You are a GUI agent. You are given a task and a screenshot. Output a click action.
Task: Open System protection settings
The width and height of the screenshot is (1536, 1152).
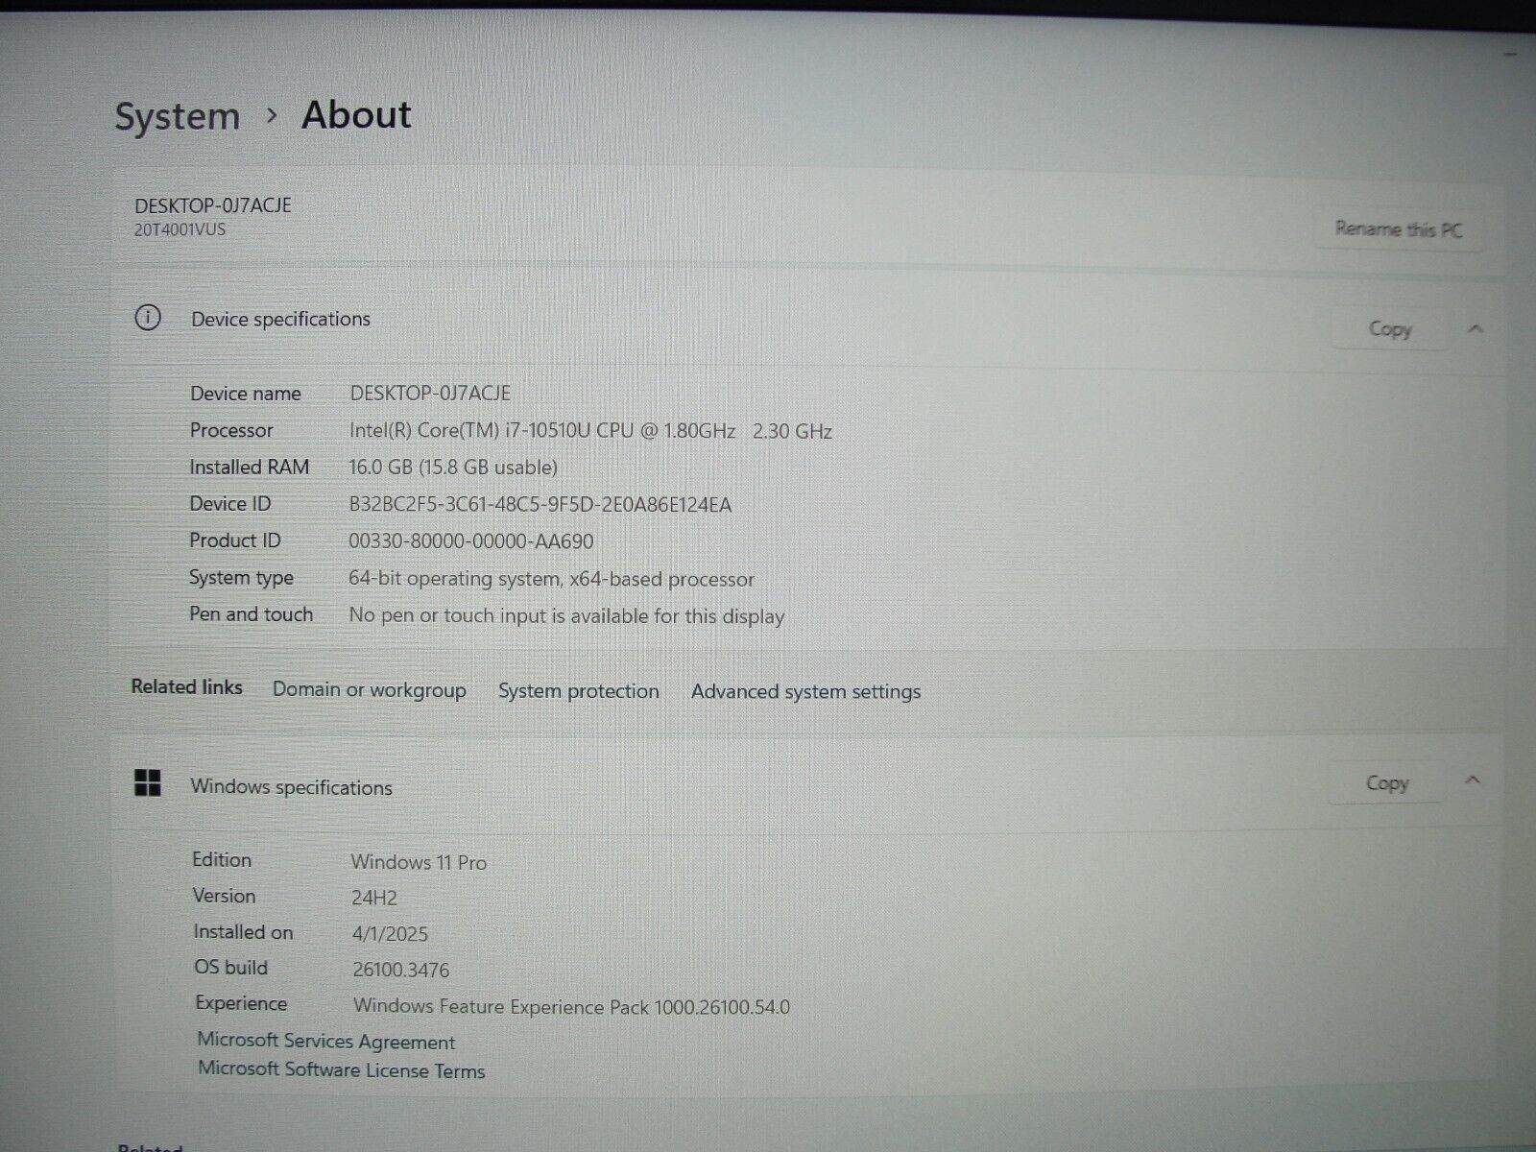[x=577, y=690]
